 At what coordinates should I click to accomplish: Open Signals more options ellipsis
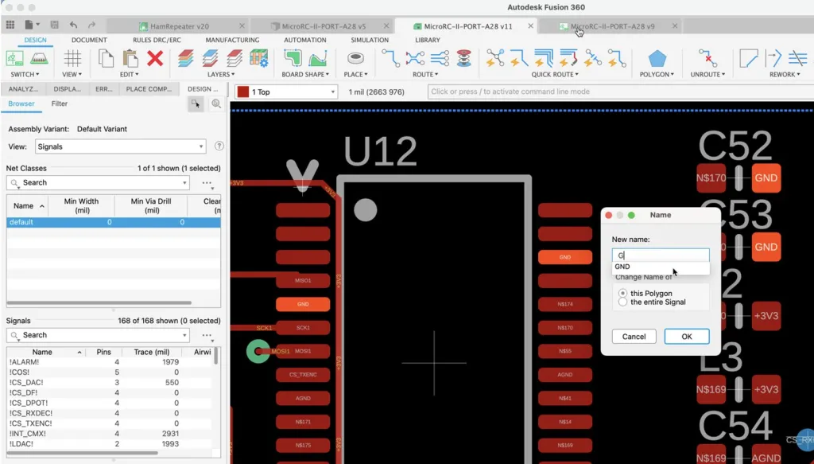207,335
